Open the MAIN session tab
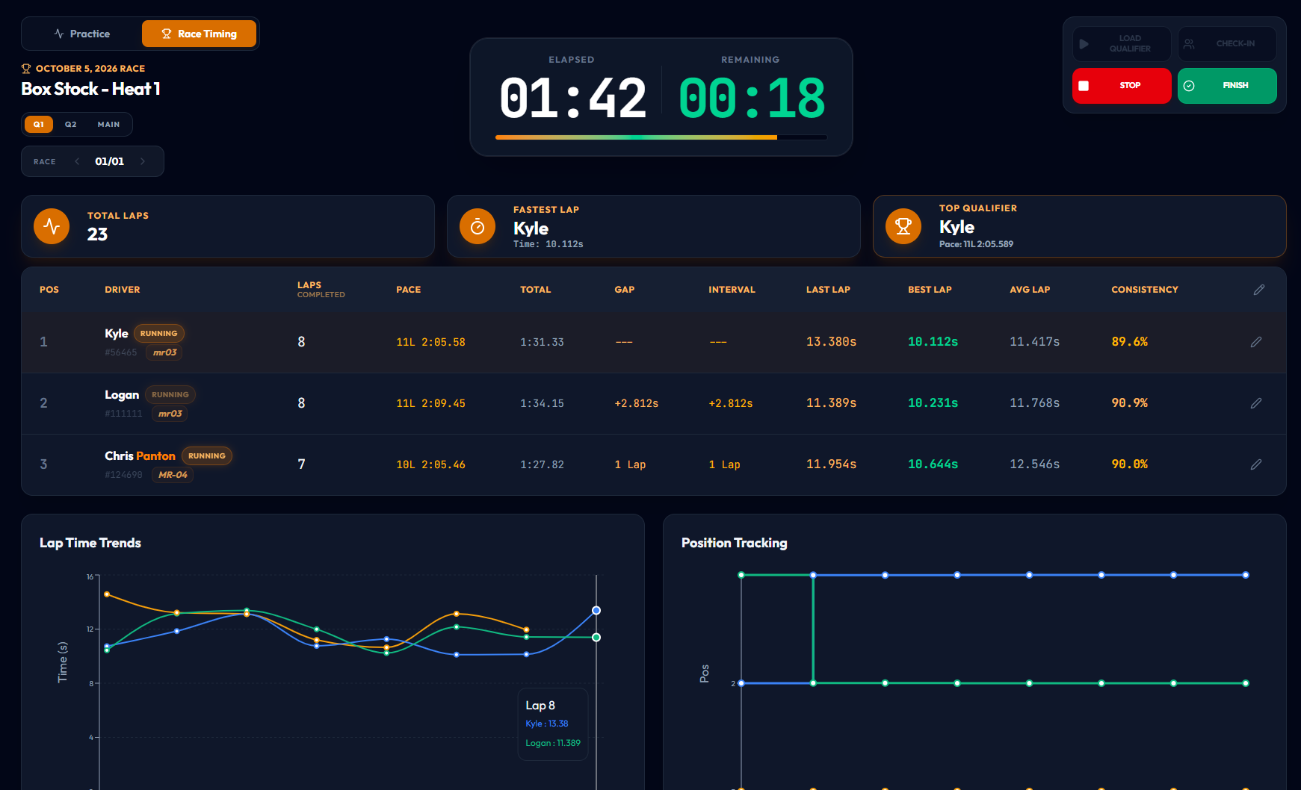The image size is (1301, 790). (x=108, y=124)
